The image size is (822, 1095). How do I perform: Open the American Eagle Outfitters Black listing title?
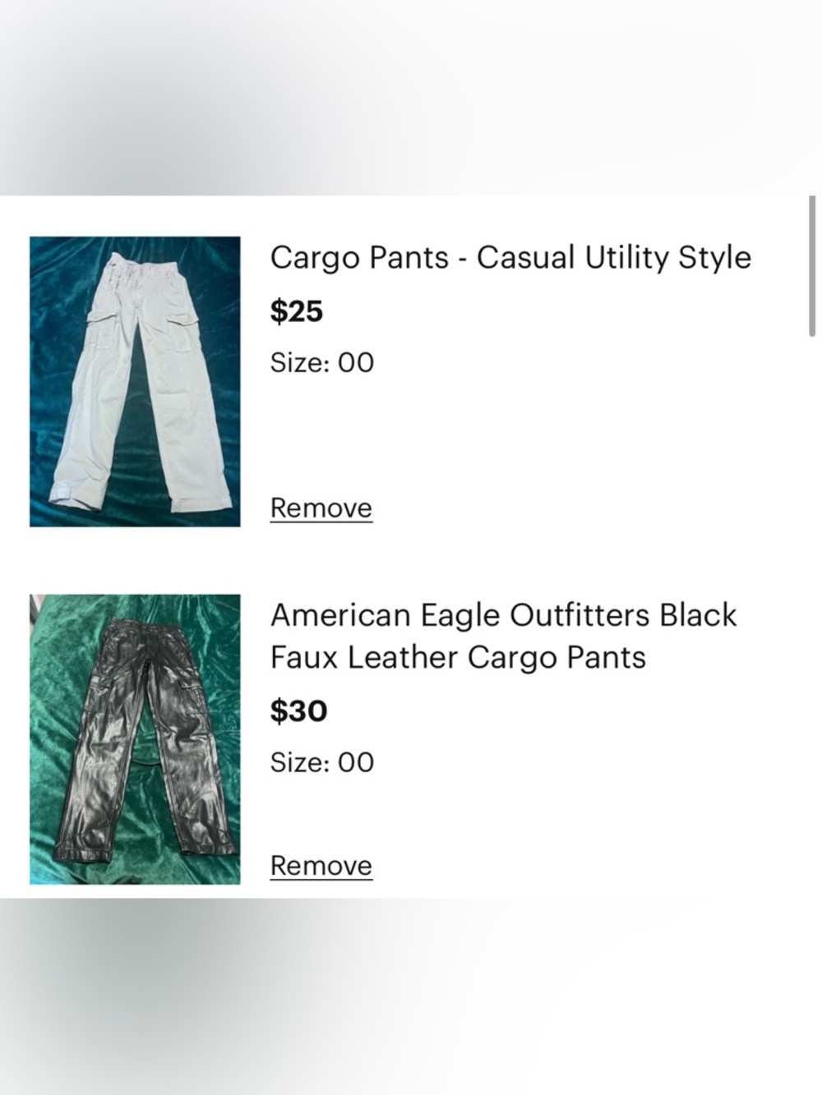coord(503,615)
